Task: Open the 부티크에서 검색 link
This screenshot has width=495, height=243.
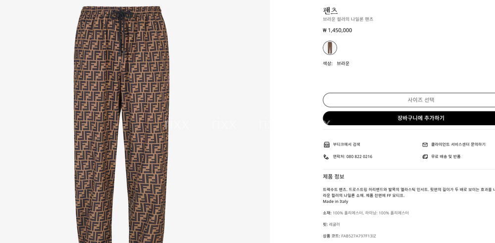Action: point(346,145)
